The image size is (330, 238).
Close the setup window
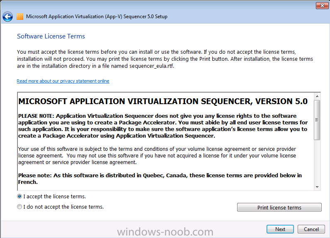[322, 6]
